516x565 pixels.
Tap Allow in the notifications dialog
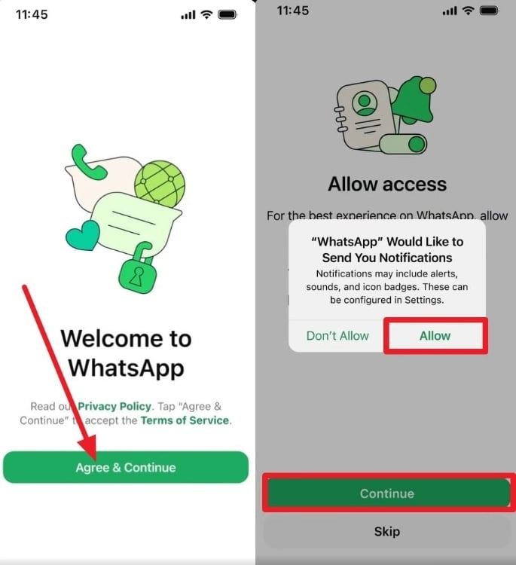pyautogui.click(x=435, y=336)
